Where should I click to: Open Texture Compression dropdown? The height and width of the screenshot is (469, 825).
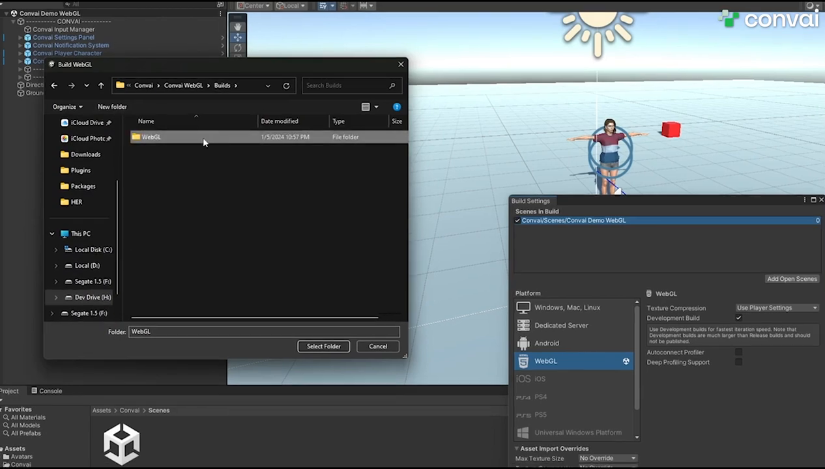pyautogui.click(x=776, y=308)
